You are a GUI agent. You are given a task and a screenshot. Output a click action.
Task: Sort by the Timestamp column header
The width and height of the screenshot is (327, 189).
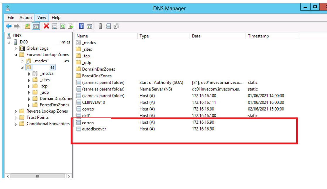[x=272, y=36]
